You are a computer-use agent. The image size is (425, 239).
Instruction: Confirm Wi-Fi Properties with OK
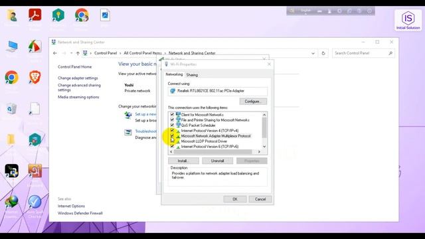point(234,199)
